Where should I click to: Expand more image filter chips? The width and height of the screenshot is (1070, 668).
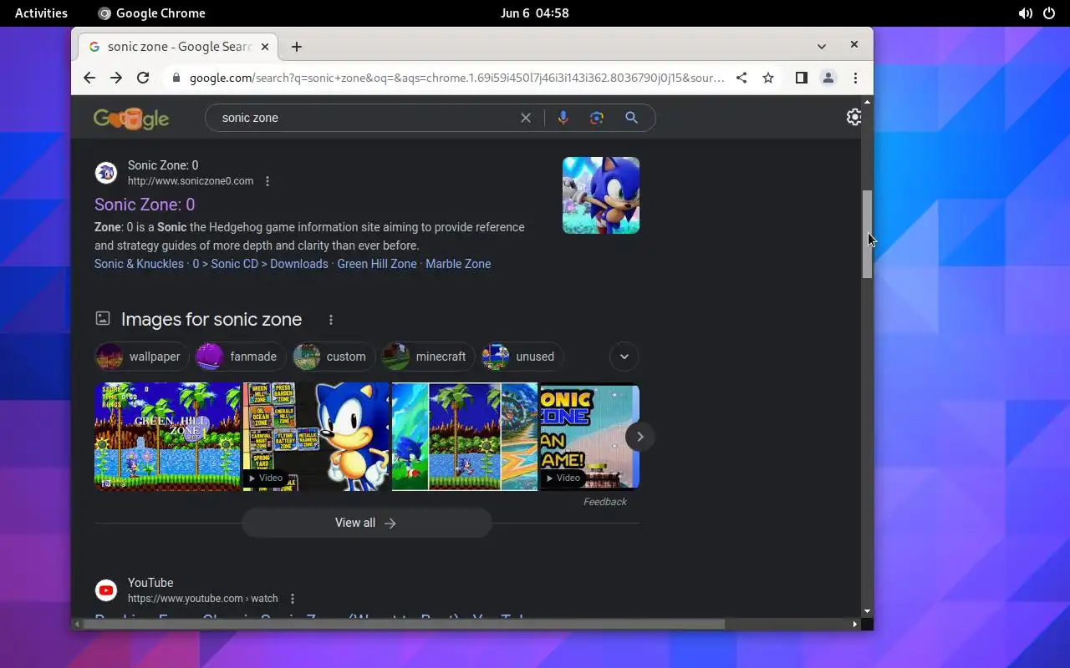624,357
